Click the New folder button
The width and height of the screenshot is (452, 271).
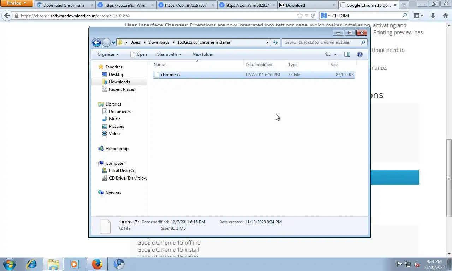203,54
